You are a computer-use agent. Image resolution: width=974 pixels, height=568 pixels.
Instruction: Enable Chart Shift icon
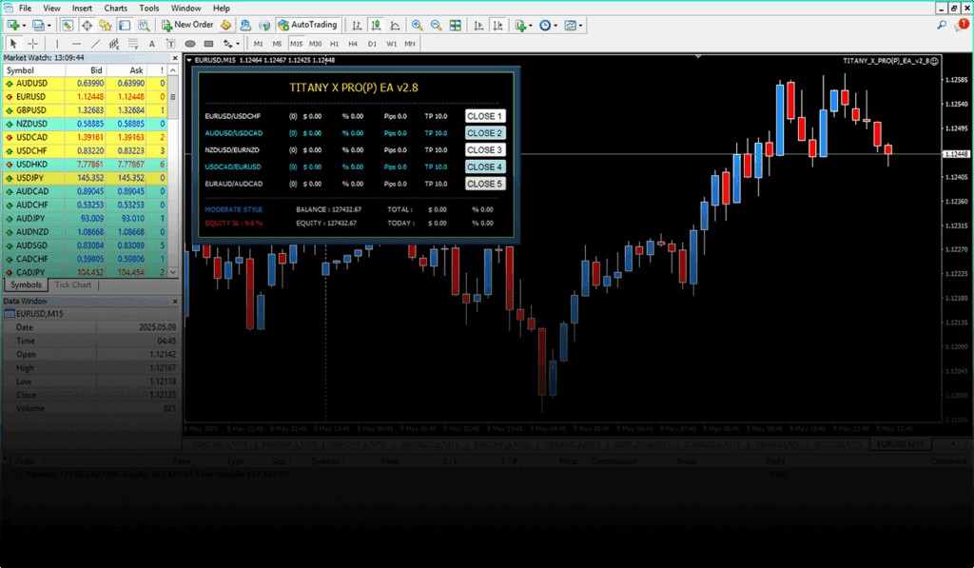point(497,26)
